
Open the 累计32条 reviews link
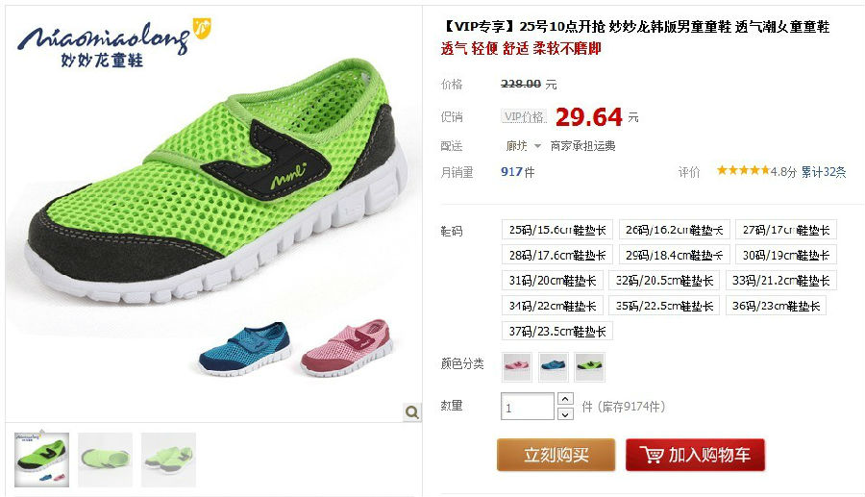[823, 172]
